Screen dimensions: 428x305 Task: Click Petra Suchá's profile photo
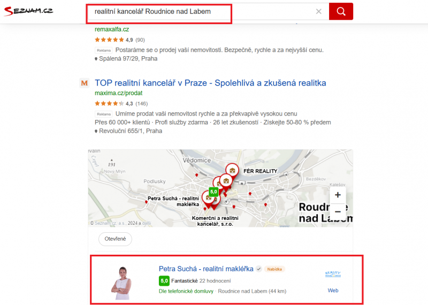tap(122, 283)
